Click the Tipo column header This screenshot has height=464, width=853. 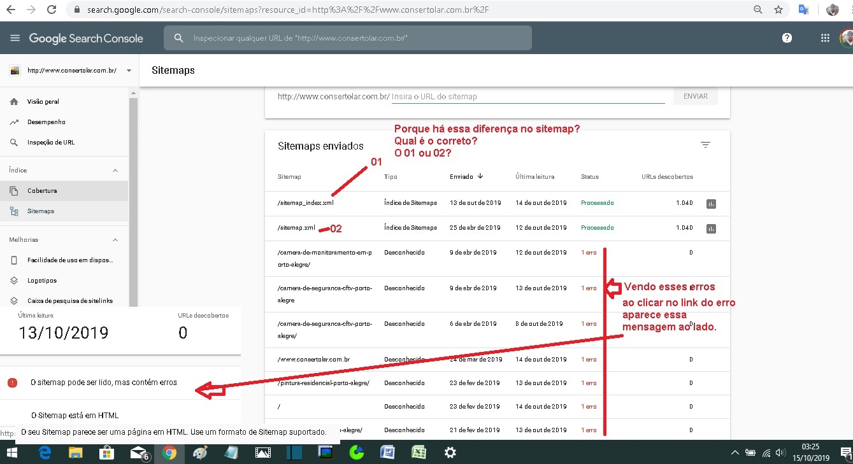pos(390,176)
